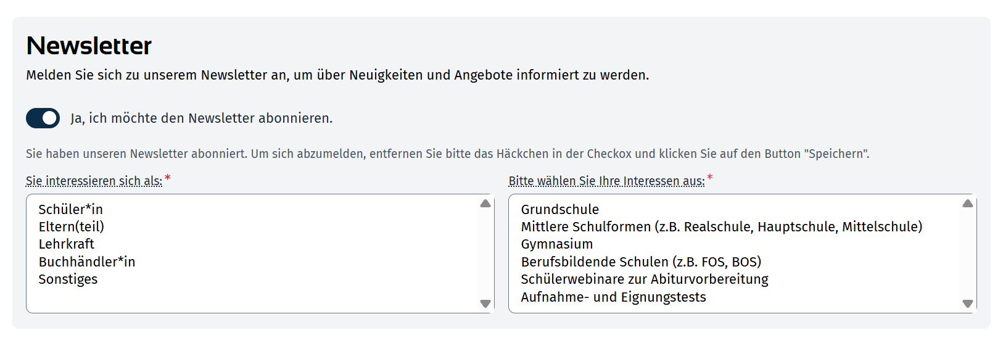Select Gymnasium in the interests list
The image size is (1003, 343).
(x=556, y=244)
